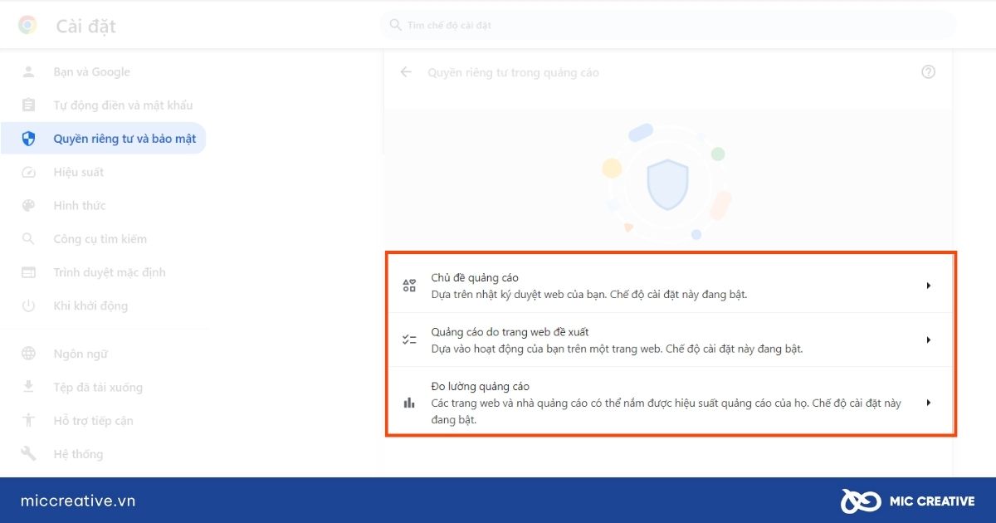Click text 'Dựa trên nhật ký duyệt web của bạn'
The width and height of the screenshot is (996, 523).
click(518, 294)
